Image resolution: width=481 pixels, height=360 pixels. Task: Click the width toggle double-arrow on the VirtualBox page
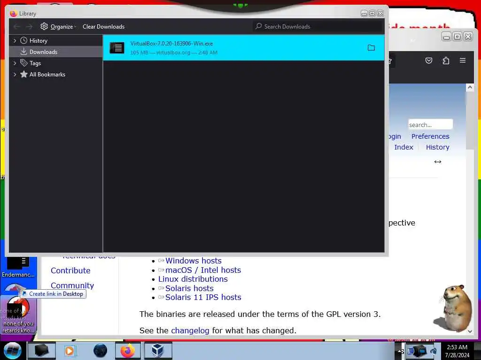click(x=438, y=162)
